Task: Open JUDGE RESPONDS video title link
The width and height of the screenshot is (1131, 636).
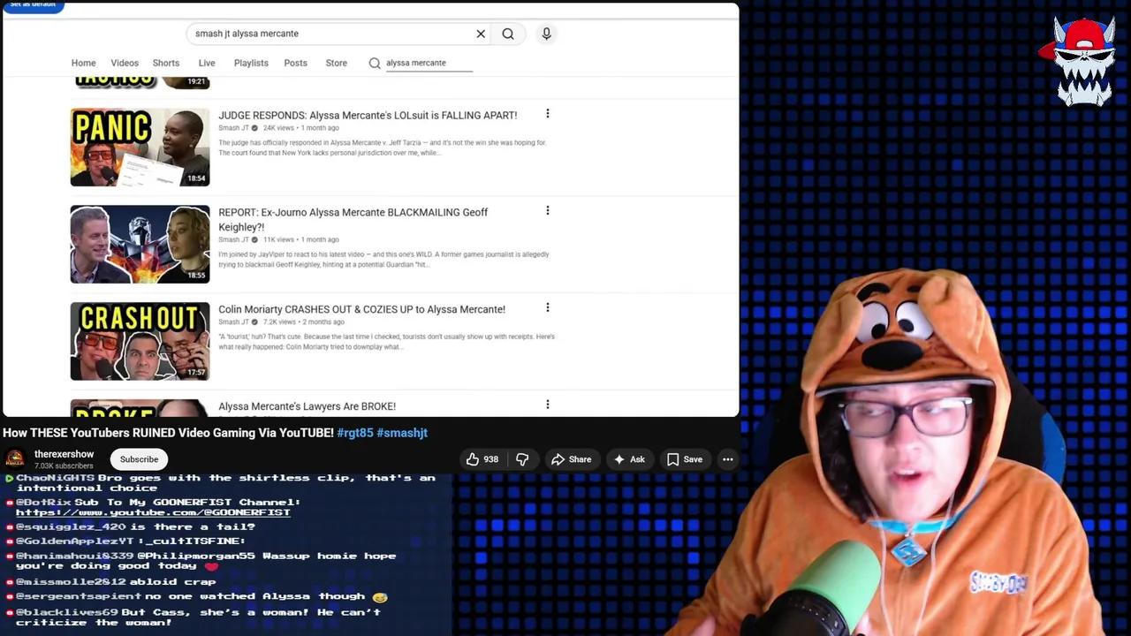Action: click(368, 115)
